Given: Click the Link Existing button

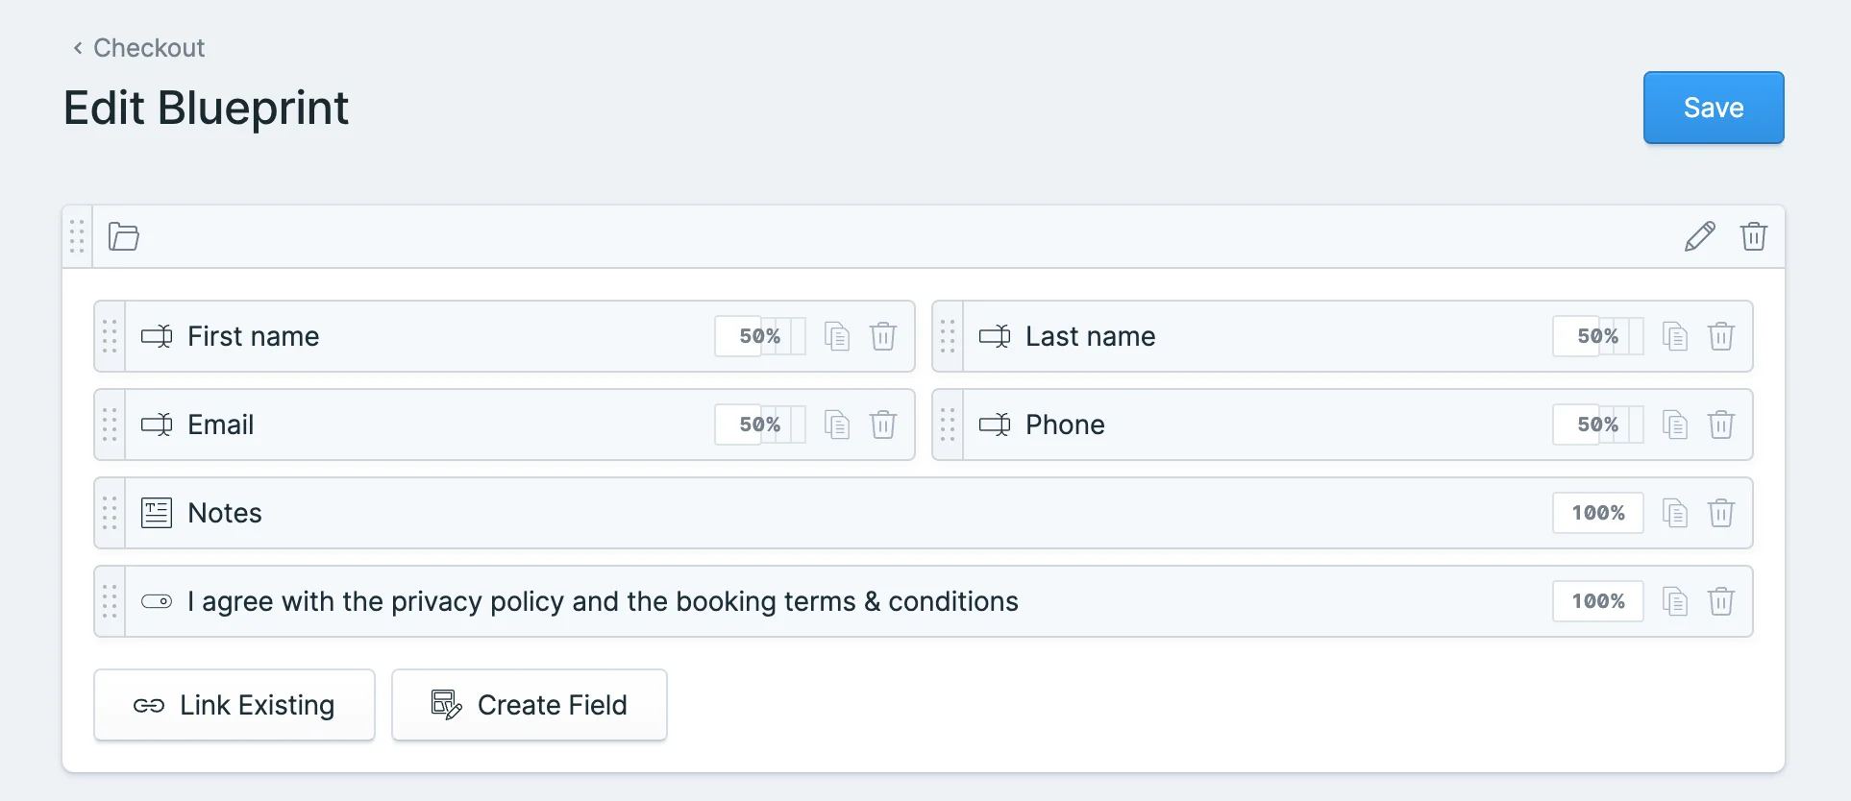Looking at the screenshot, I should coord(234,704).
